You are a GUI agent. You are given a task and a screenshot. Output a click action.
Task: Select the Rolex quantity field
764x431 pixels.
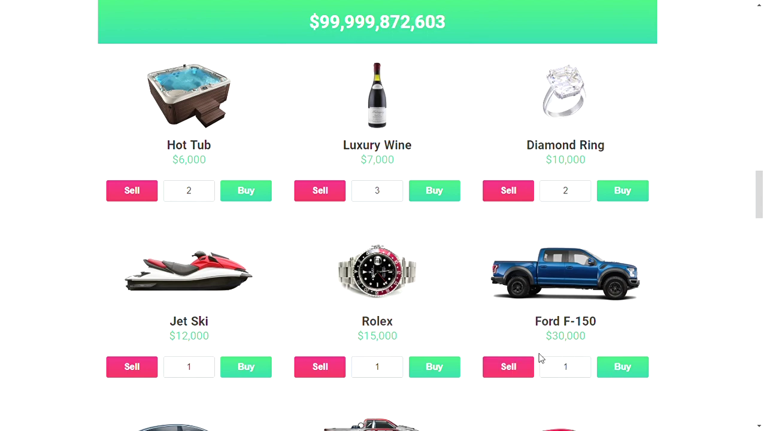tap(377, 367)
